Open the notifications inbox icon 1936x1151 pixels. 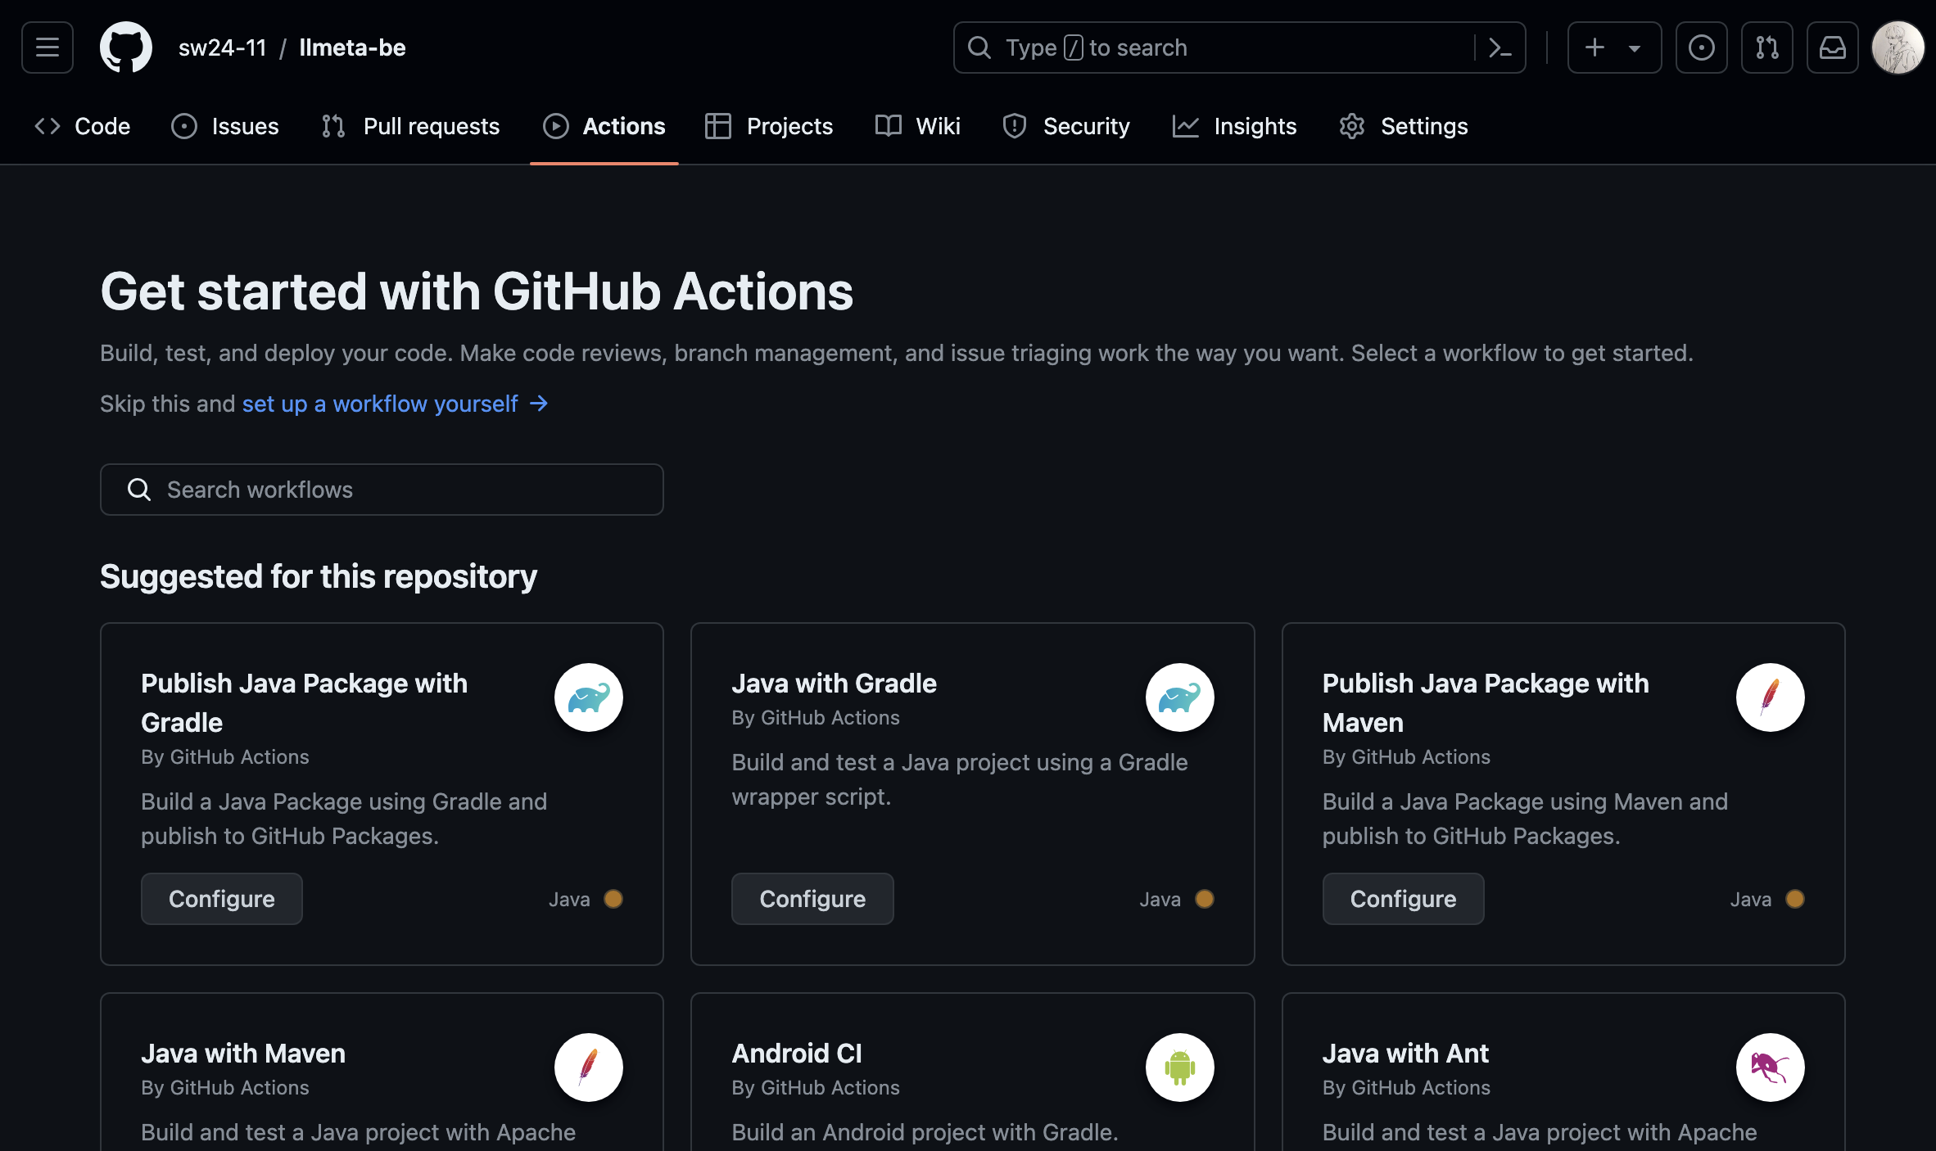point(1832,47)
